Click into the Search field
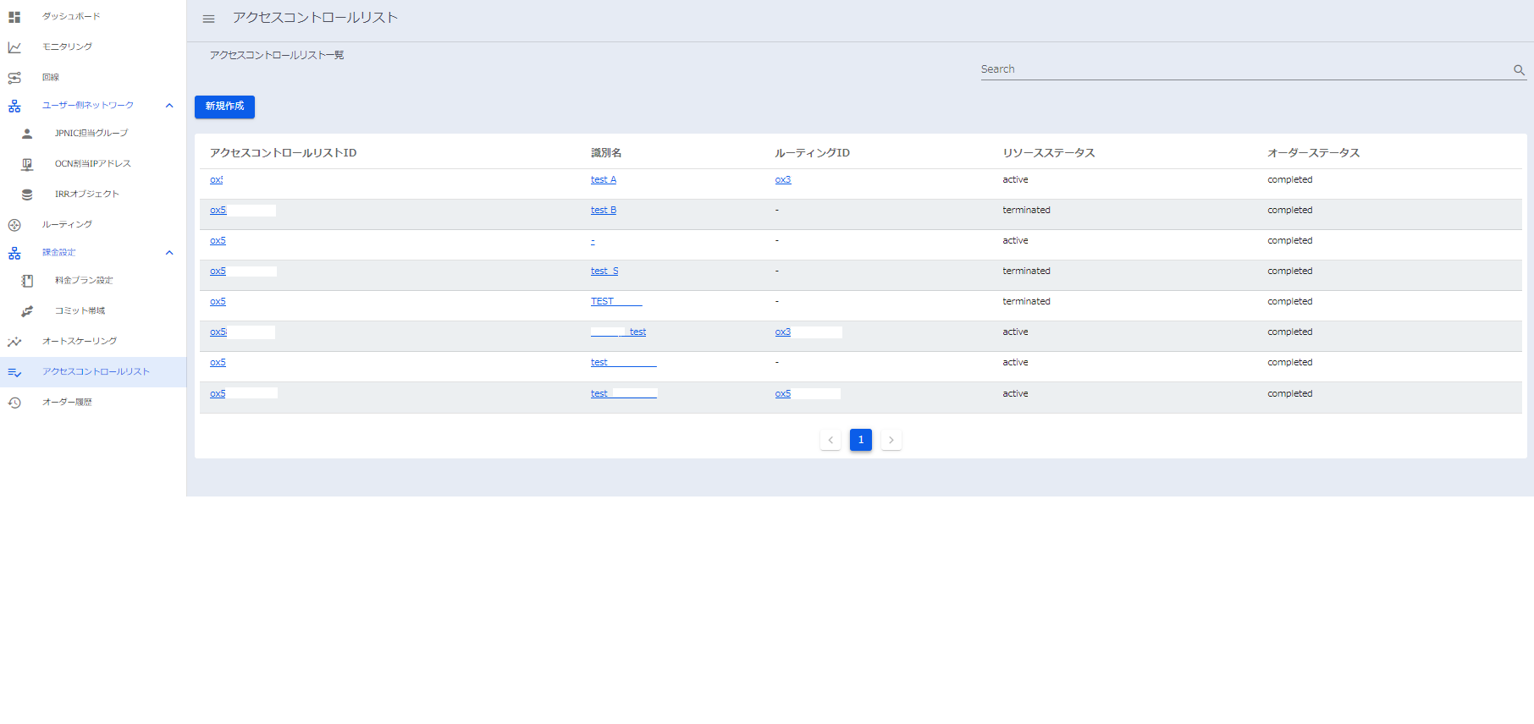This screenshot has width=1534, height=724. tap(1244, 69)
